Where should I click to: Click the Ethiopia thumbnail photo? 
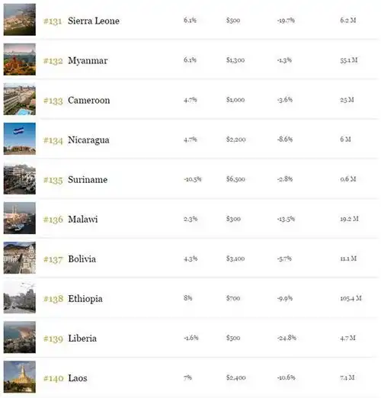[20, 297]
